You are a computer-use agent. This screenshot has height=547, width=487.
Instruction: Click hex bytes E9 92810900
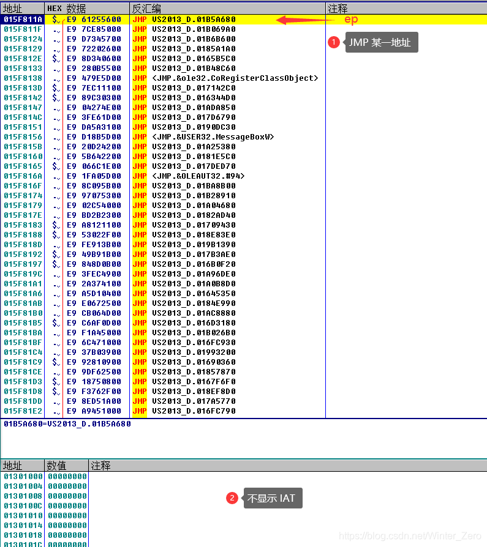pos(94,362)
